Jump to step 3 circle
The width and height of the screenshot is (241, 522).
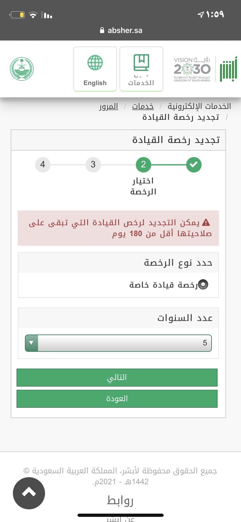(x=93, y=165)
